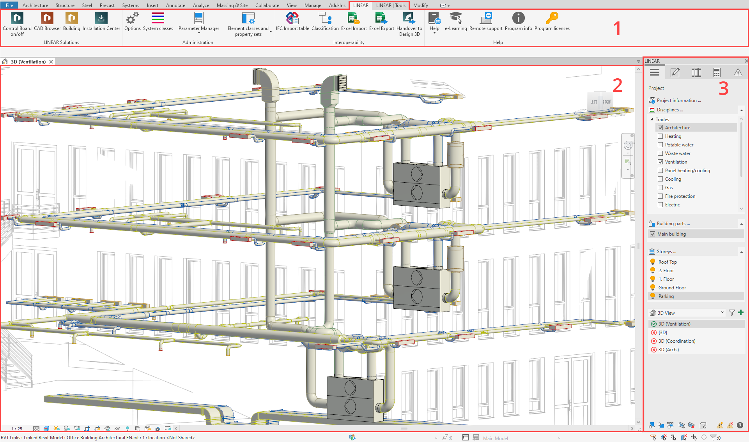This screenshot has width=749, height=442.
Task: Disable the Ventilation trade checkbox
Action: tap(660, 162)
